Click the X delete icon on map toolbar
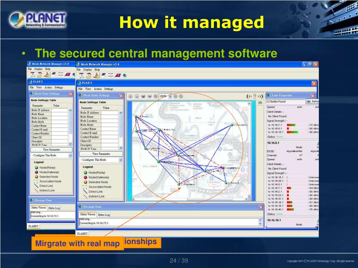Viewport: 358px width, 268px height. [150, 96]
